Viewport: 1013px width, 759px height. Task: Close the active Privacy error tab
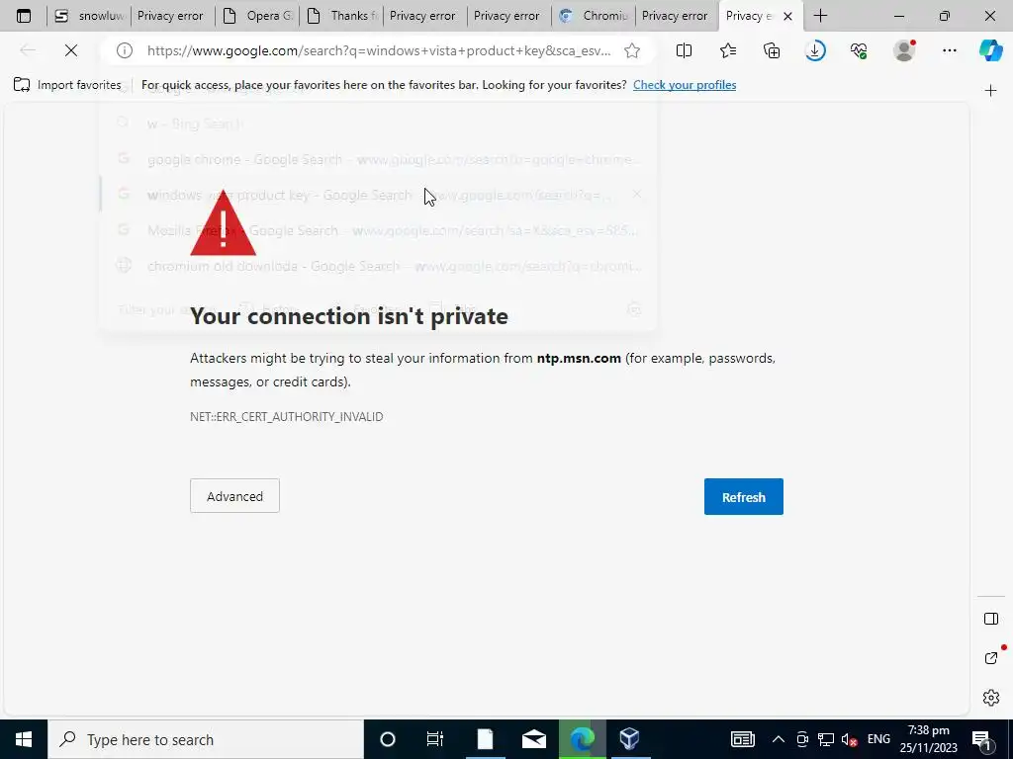tap(787, 17)
